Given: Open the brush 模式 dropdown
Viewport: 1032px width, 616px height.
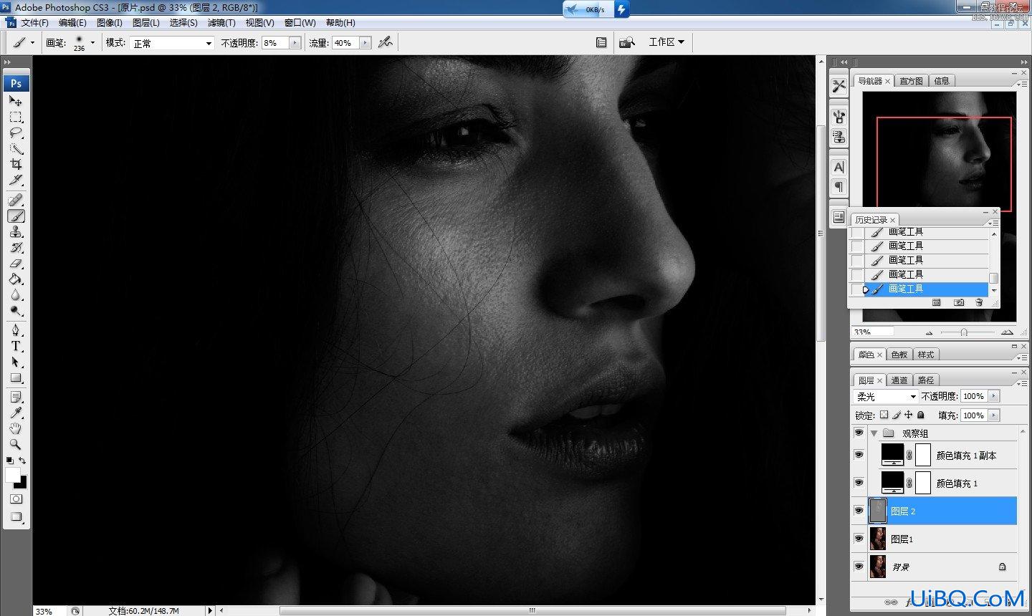Looking at the screenshot, I should click(x=171, y=43).
